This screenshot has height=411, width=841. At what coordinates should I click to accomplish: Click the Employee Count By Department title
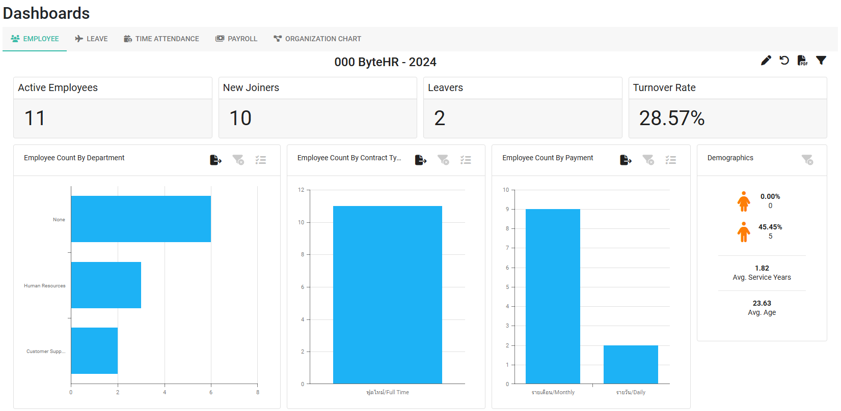(x=74, y=158)
